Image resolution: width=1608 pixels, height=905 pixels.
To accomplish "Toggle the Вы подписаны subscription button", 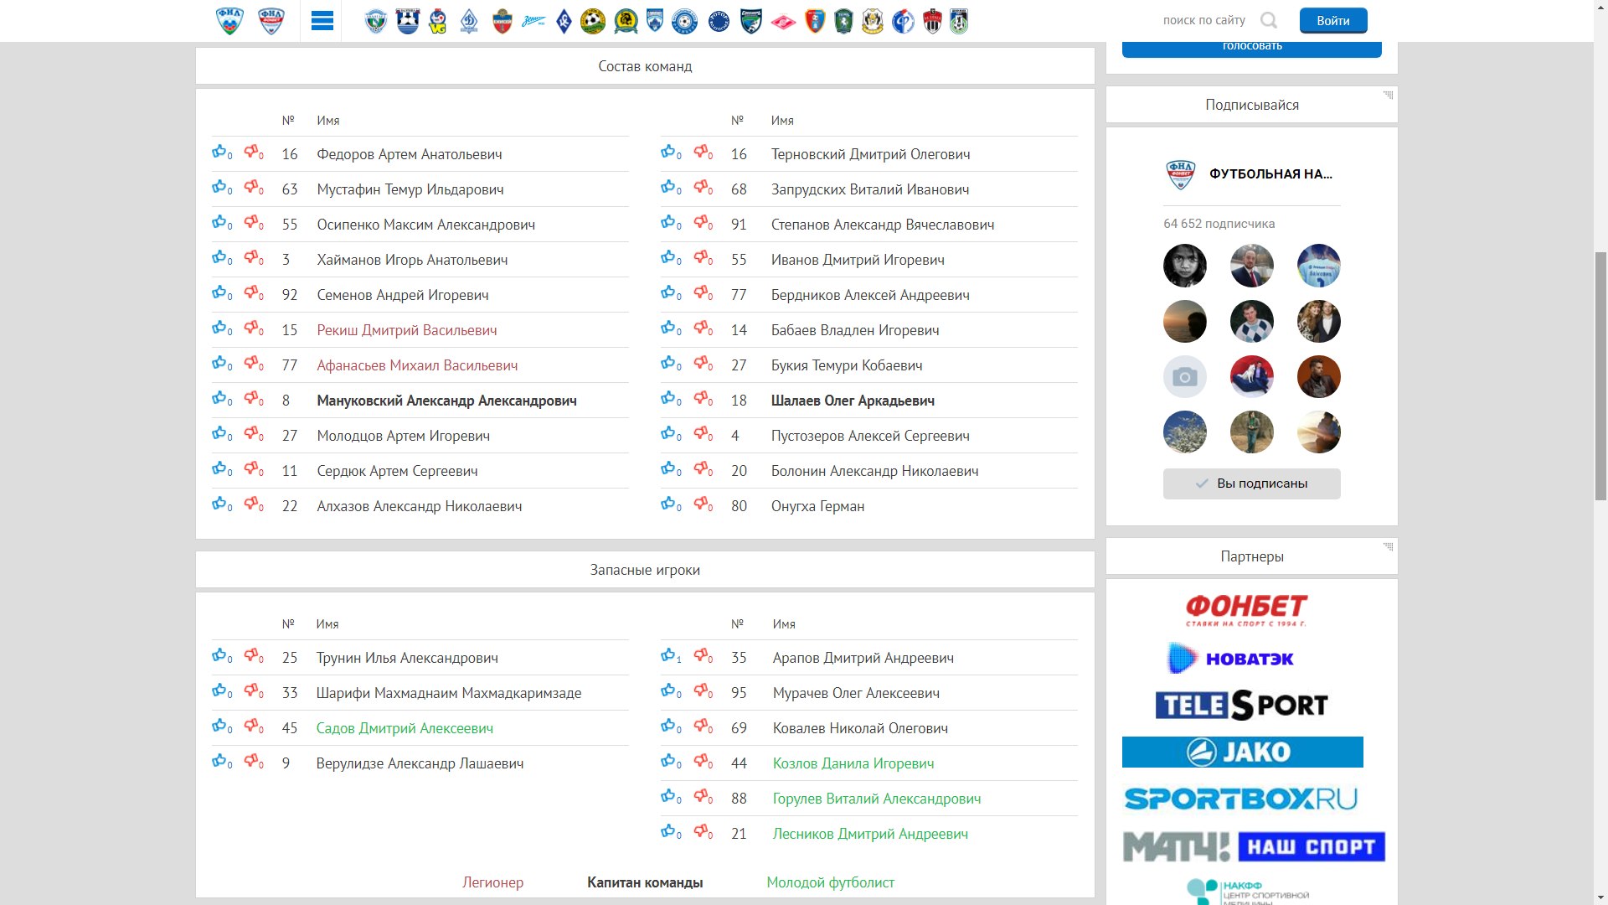I will [1251, 484].
